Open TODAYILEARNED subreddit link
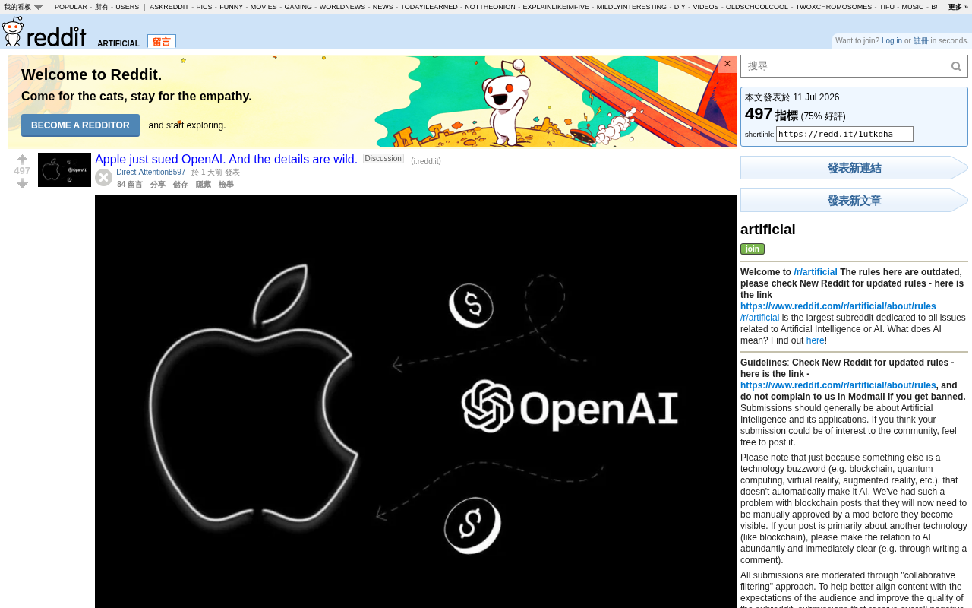This screenshot has width=972, height=608. coord(429,7)
